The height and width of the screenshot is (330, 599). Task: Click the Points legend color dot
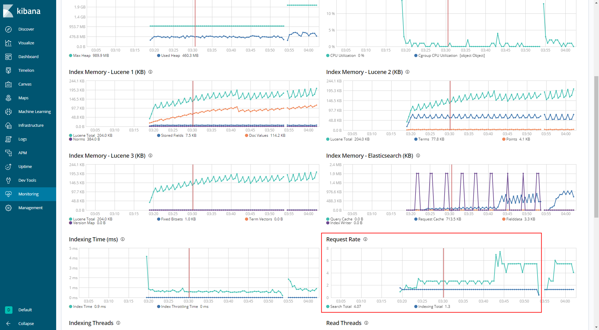504,139
